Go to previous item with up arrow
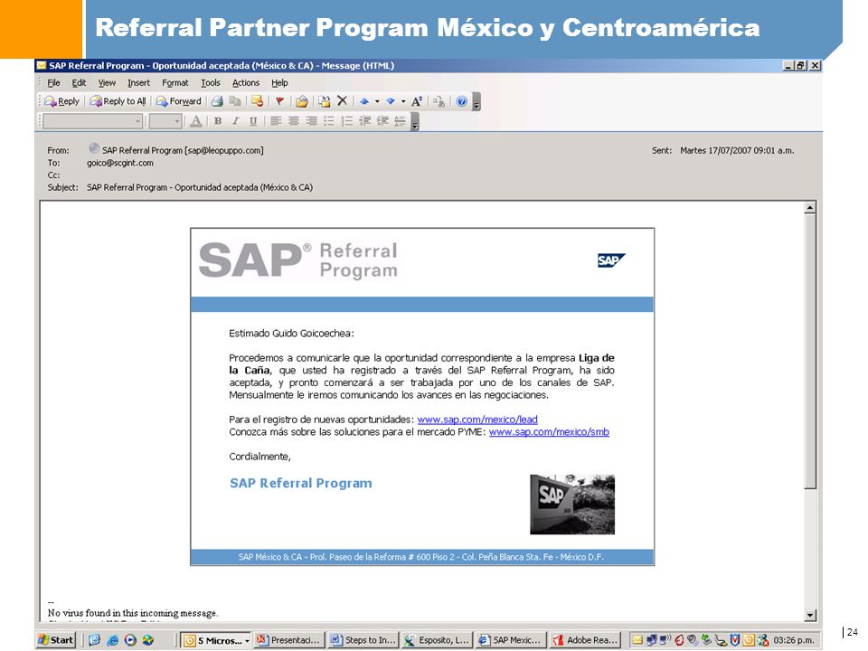868x651 pixels. pyautogui.click(x=364, y=101)
